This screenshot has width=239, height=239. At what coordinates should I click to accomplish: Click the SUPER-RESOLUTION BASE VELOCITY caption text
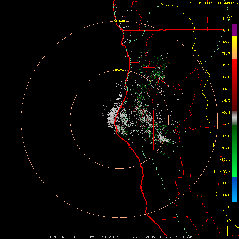tap(84, 237)
